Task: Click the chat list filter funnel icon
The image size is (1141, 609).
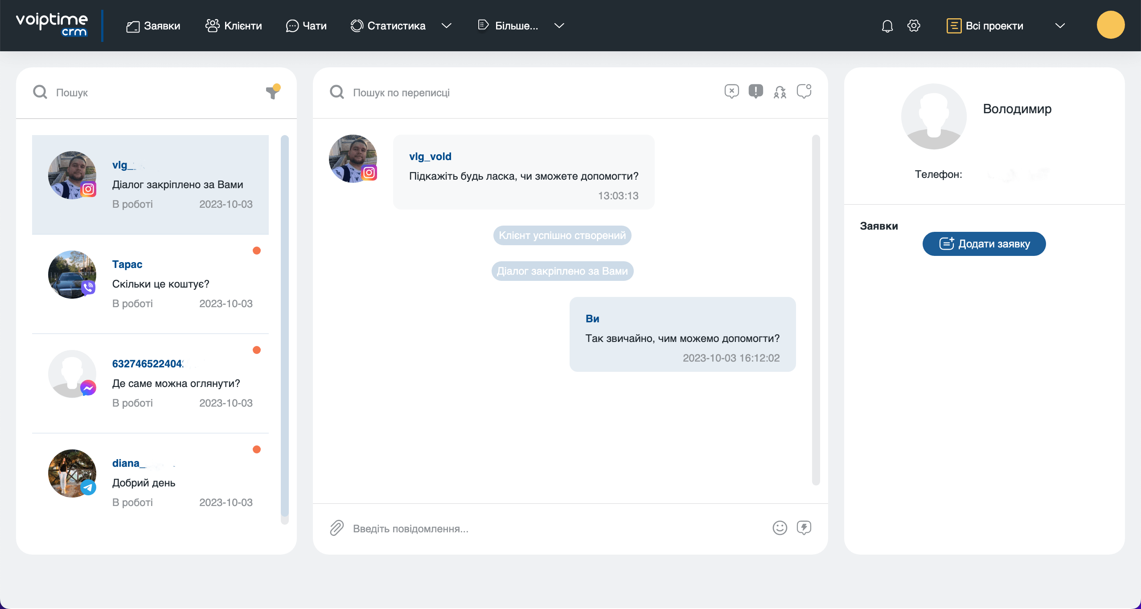Action: point(273,91)
